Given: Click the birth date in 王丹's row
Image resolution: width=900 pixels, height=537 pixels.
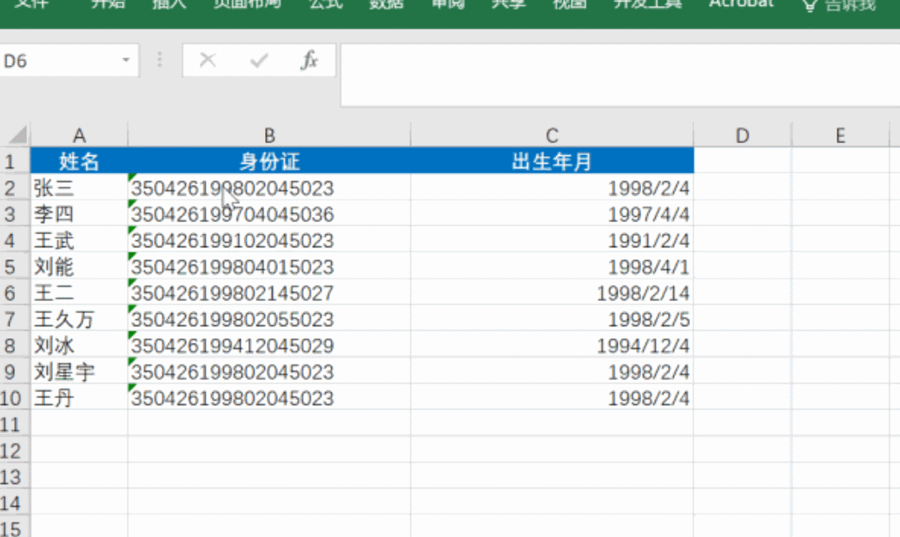Looking at the screenshot, I should pyautogui.click(x=649, y=398).
